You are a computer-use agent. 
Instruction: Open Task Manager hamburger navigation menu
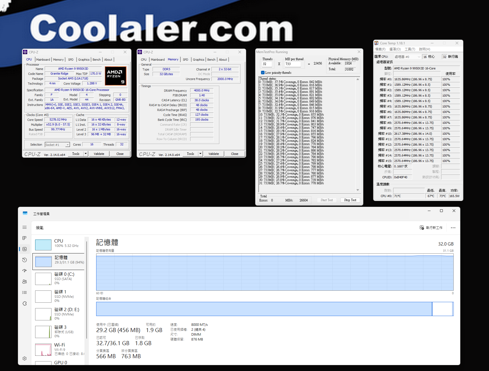(25, 227)
